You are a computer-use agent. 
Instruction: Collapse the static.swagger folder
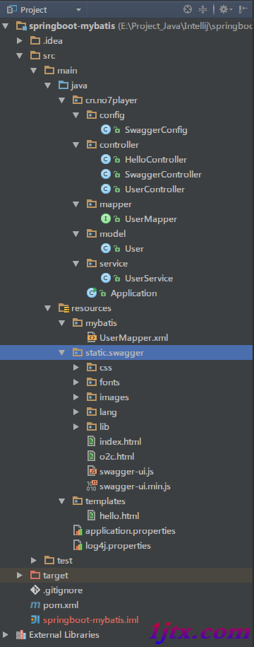[62, 353]
